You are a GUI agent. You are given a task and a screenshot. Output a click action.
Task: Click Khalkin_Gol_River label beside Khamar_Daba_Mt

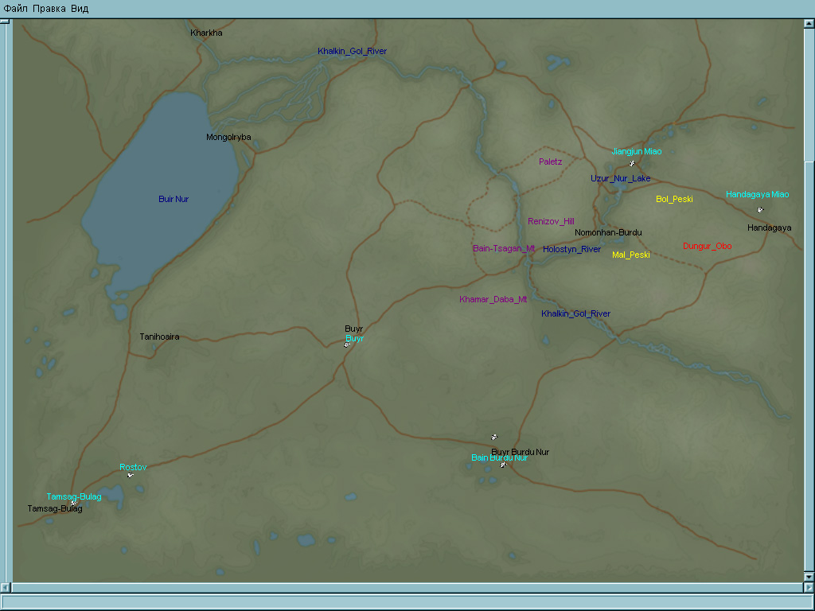tap(576, 313)
